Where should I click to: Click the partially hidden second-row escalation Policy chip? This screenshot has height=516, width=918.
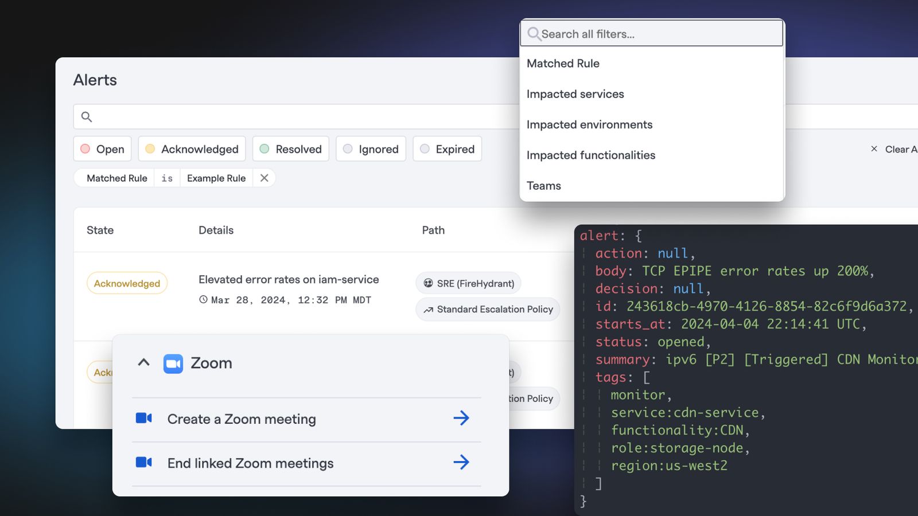pyautogui.click(x=534, y=398)
